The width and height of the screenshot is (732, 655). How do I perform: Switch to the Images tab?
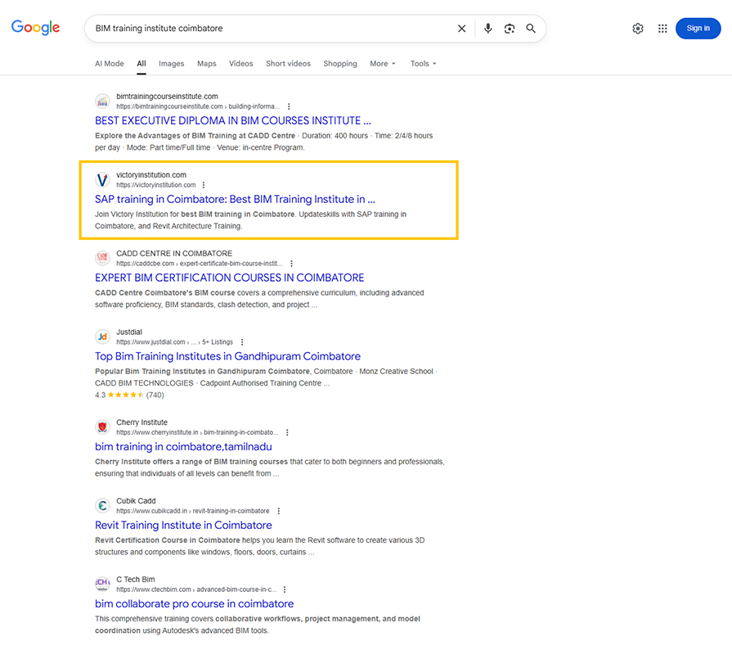(x=171, y=64)
